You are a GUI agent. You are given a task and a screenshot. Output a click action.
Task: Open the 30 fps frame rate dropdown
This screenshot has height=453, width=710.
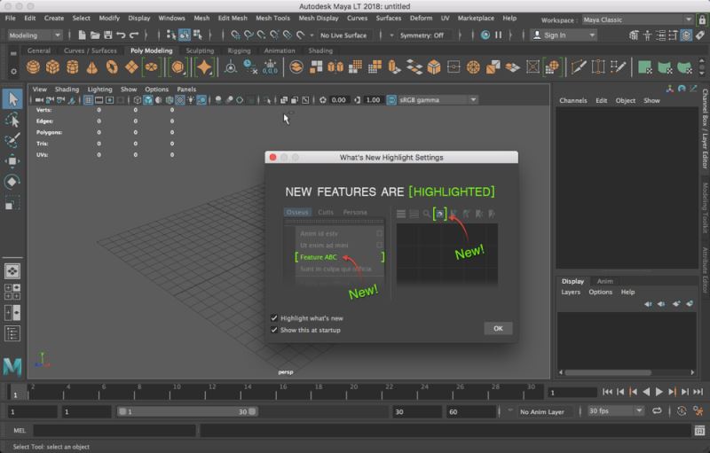[615, 411]
